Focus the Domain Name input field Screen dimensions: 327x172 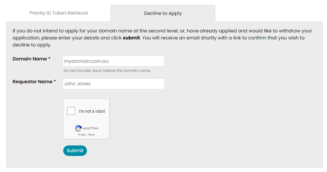(113, 61)
